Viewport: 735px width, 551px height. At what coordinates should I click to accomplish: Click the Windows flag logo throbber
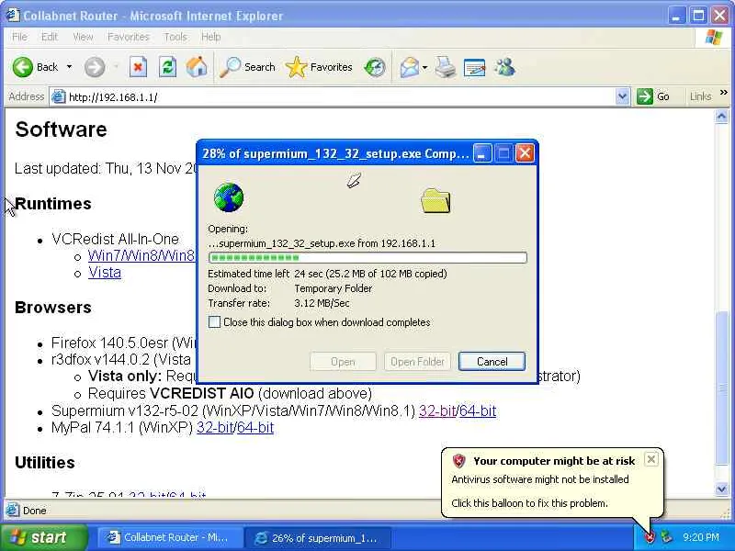pos(714,37)
